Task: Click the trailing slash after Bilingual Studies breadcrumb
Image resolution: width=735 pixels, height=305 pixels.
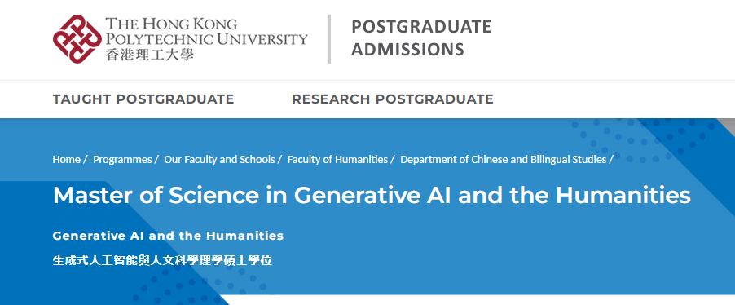Action: coord(611,160)
